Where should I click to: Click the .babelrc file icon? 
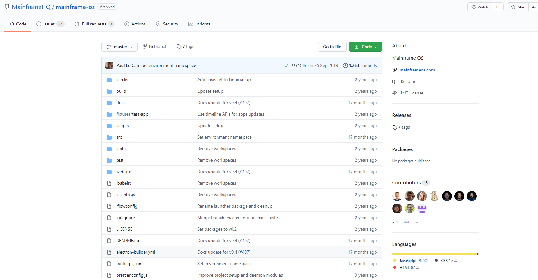click(x=109, y=183)
